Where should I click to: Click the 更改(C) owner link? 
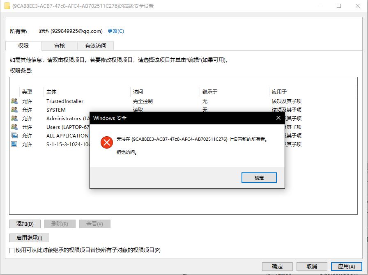(116, 31)
